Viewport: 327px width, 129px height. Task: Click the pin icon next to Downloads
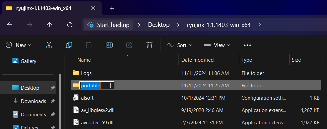coord(53,101)
